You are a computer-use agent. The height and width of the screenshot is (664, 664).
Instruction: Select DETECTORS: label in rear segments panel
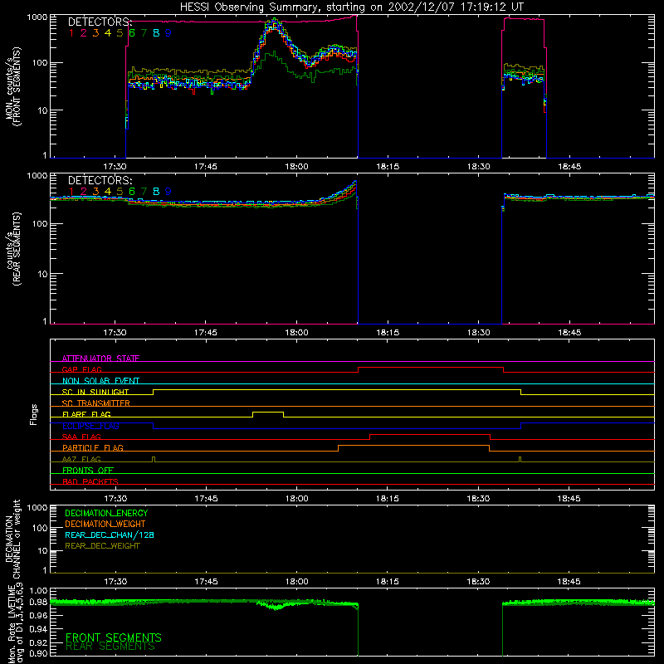tap(100, 180)
